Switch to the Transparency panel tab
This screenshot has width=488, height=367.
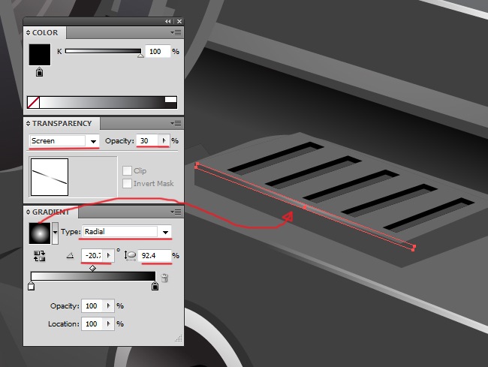pyautogui.click(x=62, y=124)
